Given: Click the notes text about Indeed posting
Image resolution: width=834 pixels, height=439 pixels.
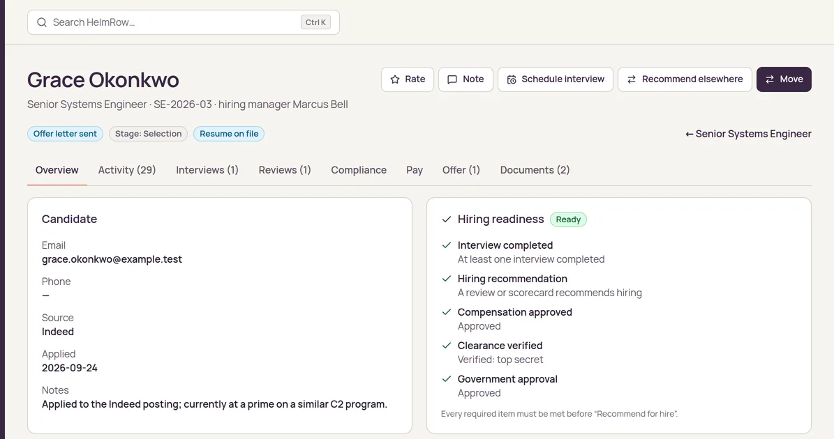Looking at the screenshot, I should coord(214,404).
